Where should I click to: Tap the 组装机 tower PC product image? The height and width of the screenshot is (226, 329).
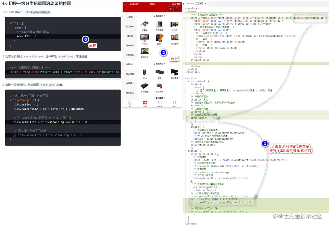(x=160, y=38)
